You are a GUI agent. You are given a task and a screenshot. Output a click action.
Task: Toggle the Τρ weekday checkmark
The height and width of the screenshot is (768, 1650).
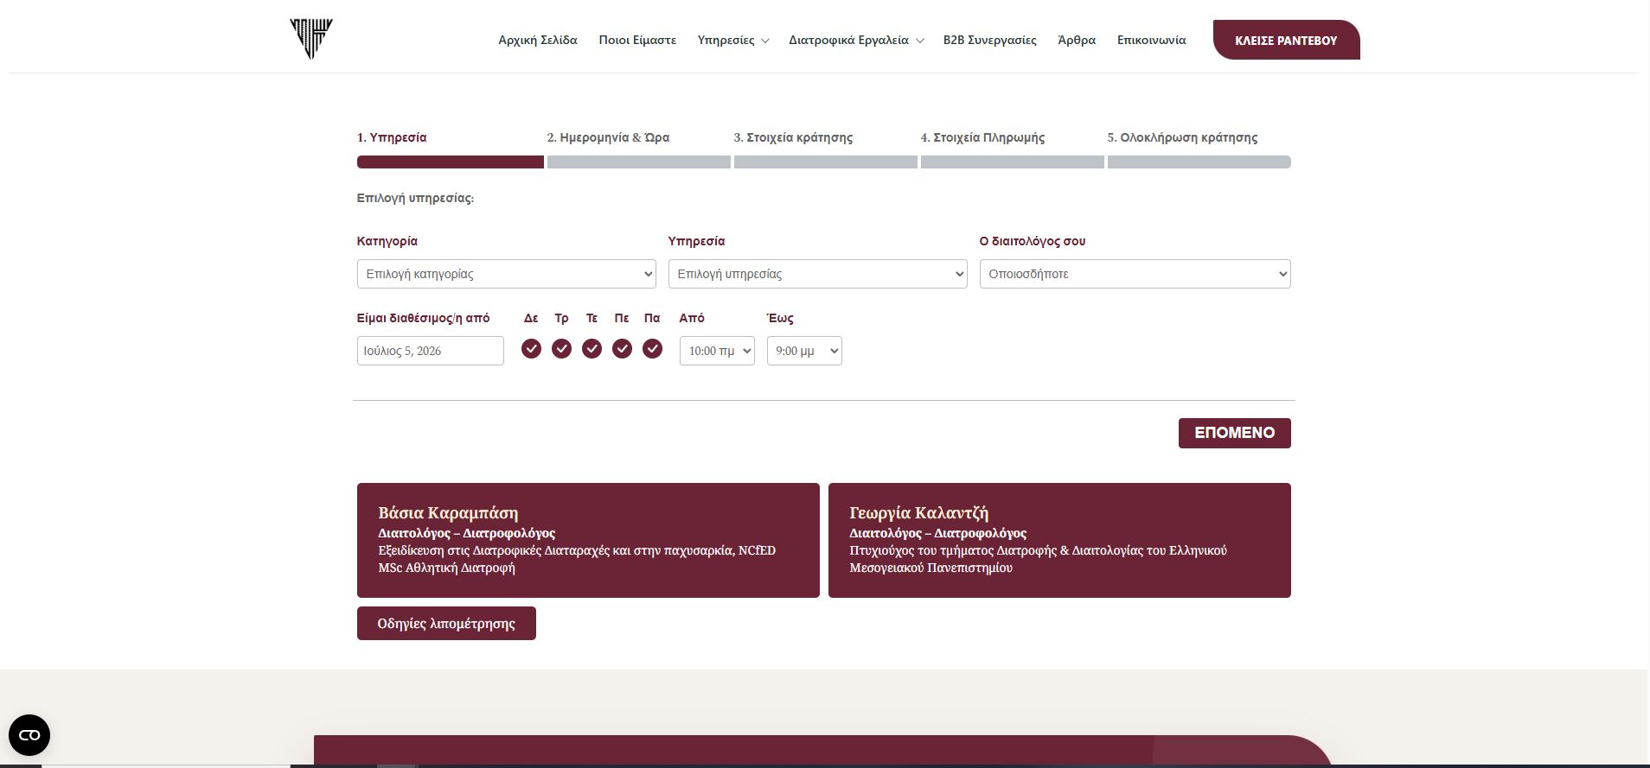click(x=561, y=348)
